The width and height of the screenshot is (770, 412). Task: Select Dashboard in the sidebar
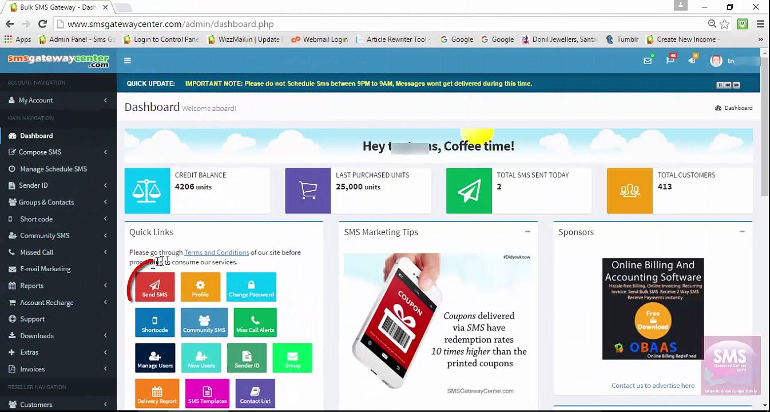click(x=58, y=136)
